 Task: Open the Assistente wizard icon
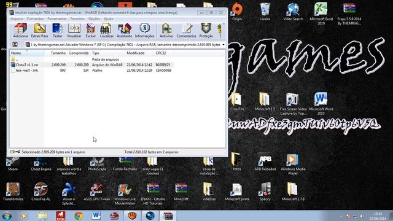(x=124, y=31)
